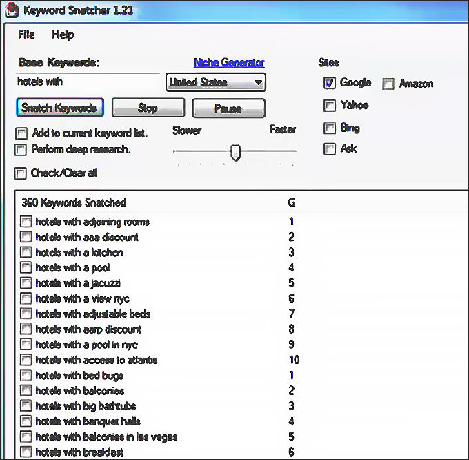The width and height of the screenshot is (469, 460).
Task: Toggle the Check/Clear all checkbox
Action: pyautogui.click(x=20, y=173)
